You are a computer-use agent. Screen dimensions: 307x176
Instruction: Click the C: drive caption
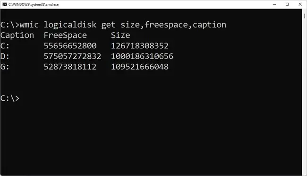5,46
